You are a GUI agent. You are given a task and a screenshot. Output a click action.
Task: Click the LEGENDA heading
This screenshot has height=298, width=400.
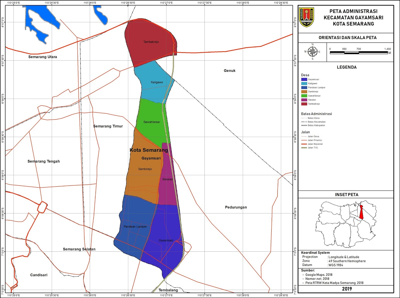(346, 67)
